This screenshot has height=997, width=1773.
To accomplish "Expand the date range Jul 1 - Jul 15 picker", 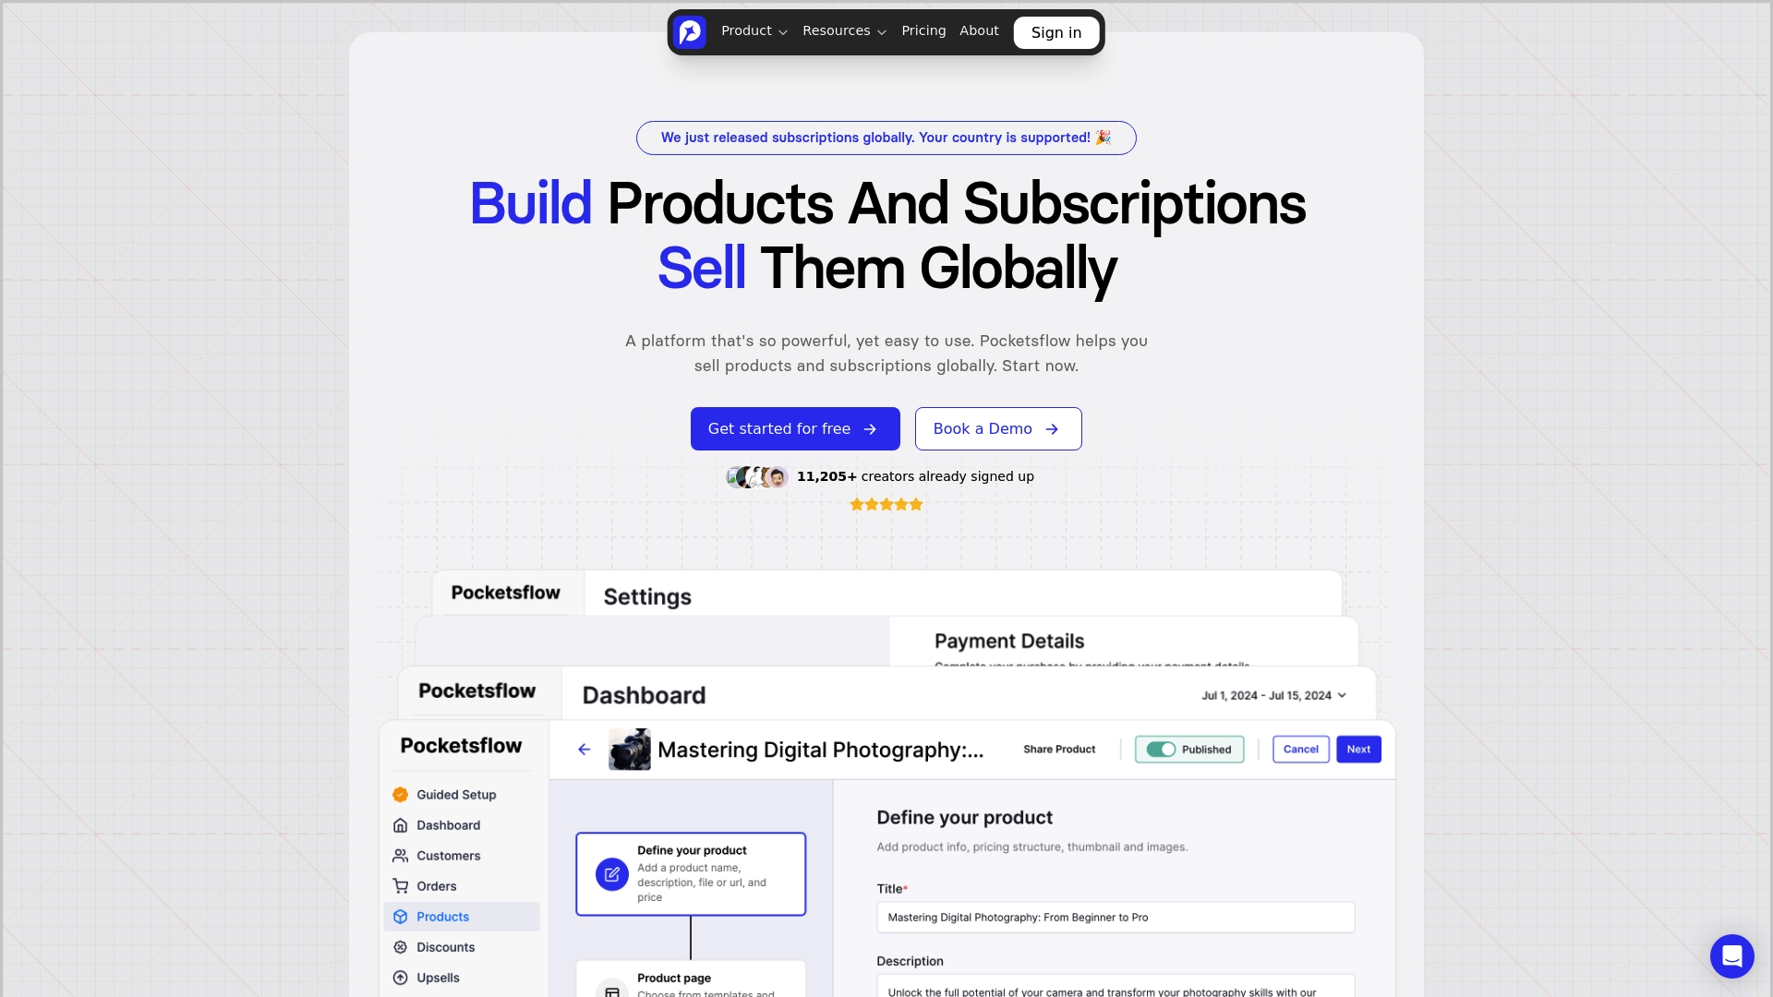I will (x=1272, y=695).
